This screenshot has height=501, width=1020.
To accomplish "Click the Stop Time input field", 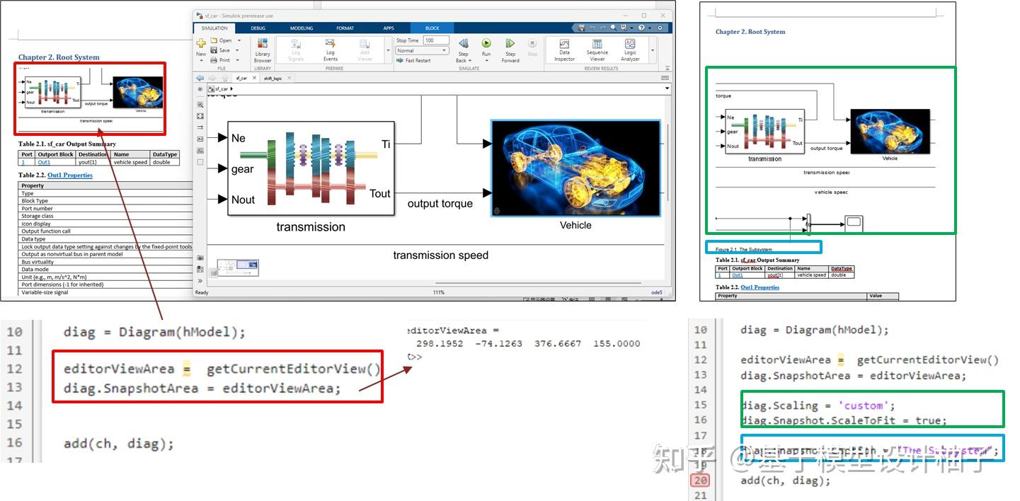I will click(x=436, y=40).
